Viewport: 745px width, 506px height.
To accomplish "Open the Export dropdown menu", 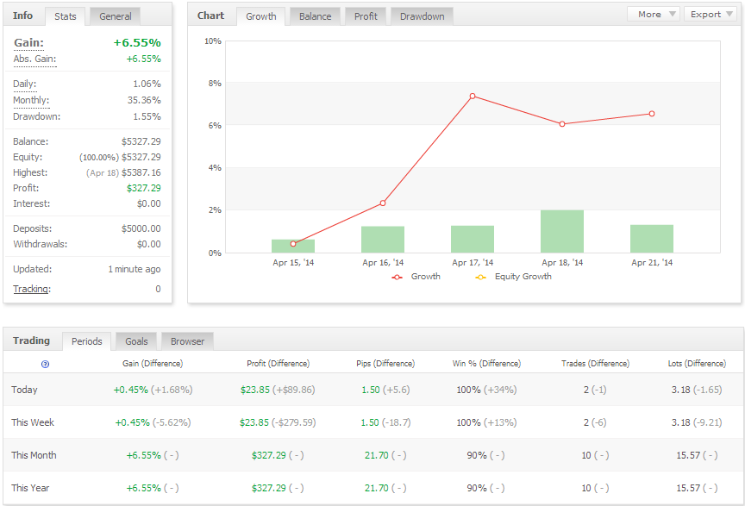I will 711,15.
